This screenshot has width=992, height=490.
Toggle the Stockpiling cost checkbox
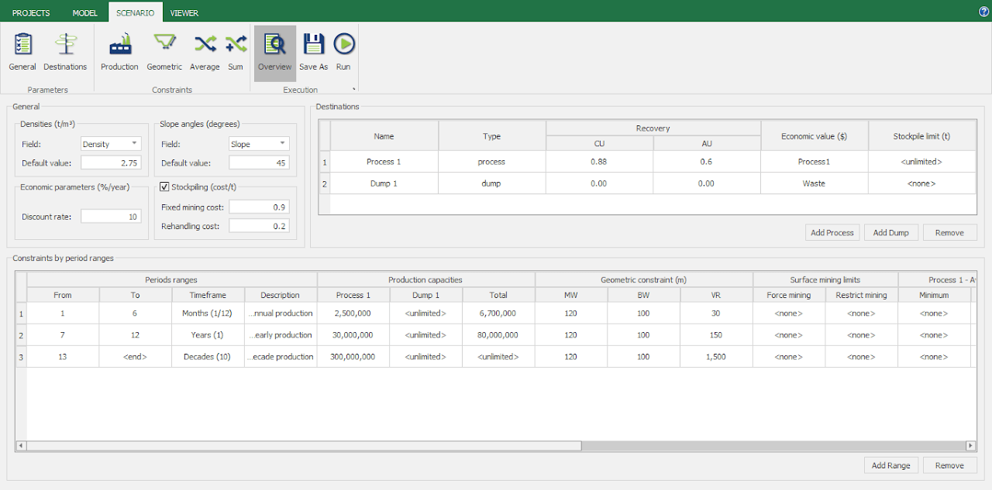(164, 187)
